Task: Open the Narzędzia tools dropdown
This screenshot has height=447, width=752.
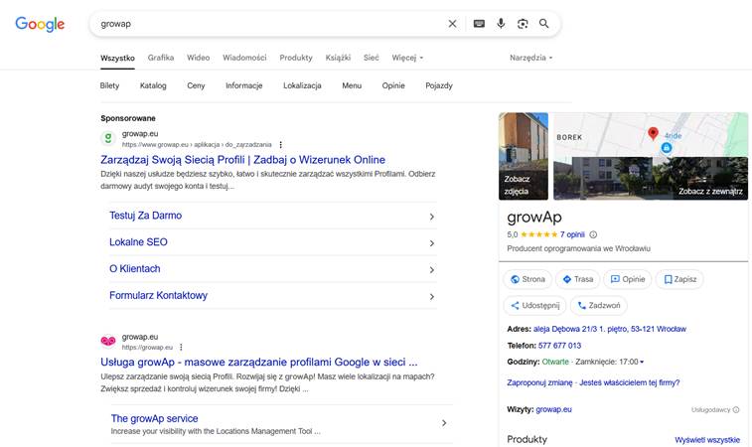Action: pos(530,58)
